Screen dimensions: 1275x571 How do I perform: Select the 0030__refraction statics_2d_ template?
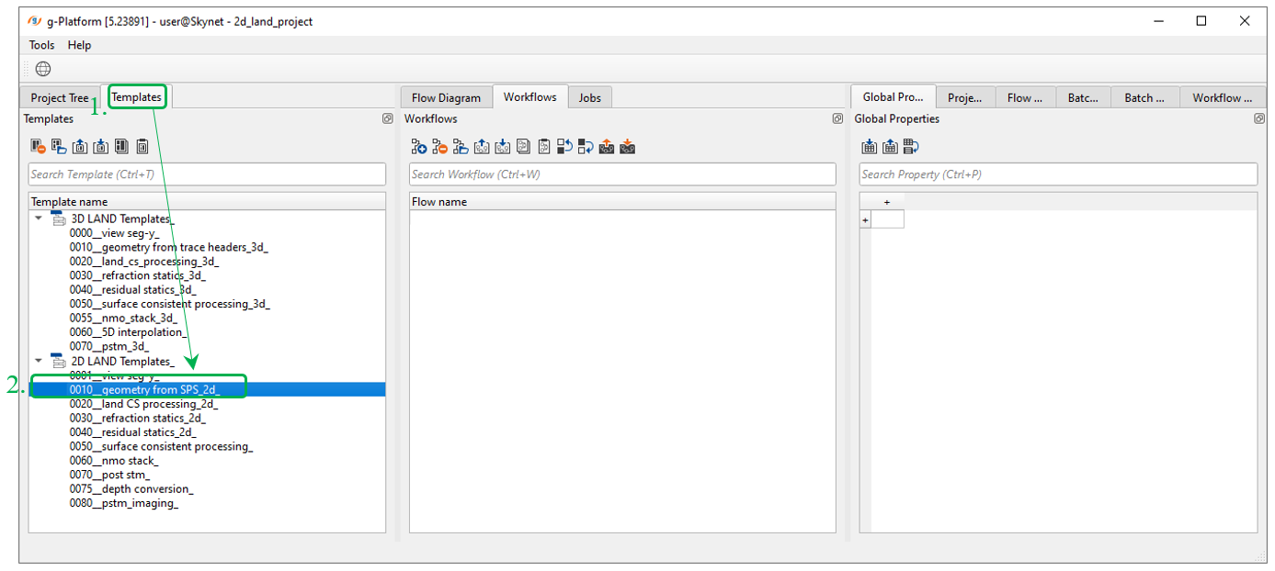(131, 418)
